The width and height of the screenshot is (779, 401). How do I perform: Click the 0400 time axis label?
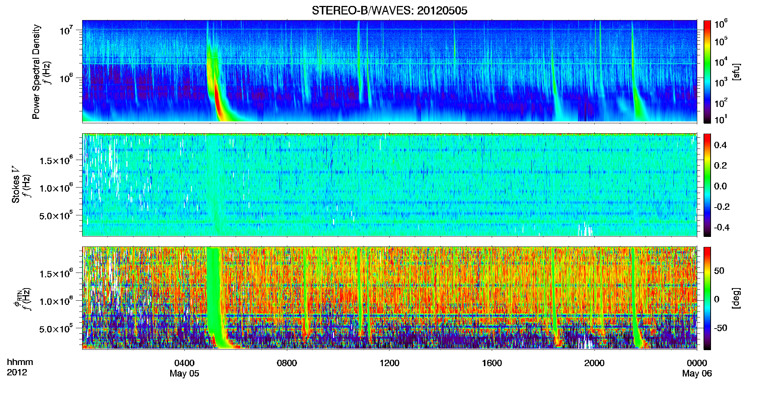click(184, 363)
